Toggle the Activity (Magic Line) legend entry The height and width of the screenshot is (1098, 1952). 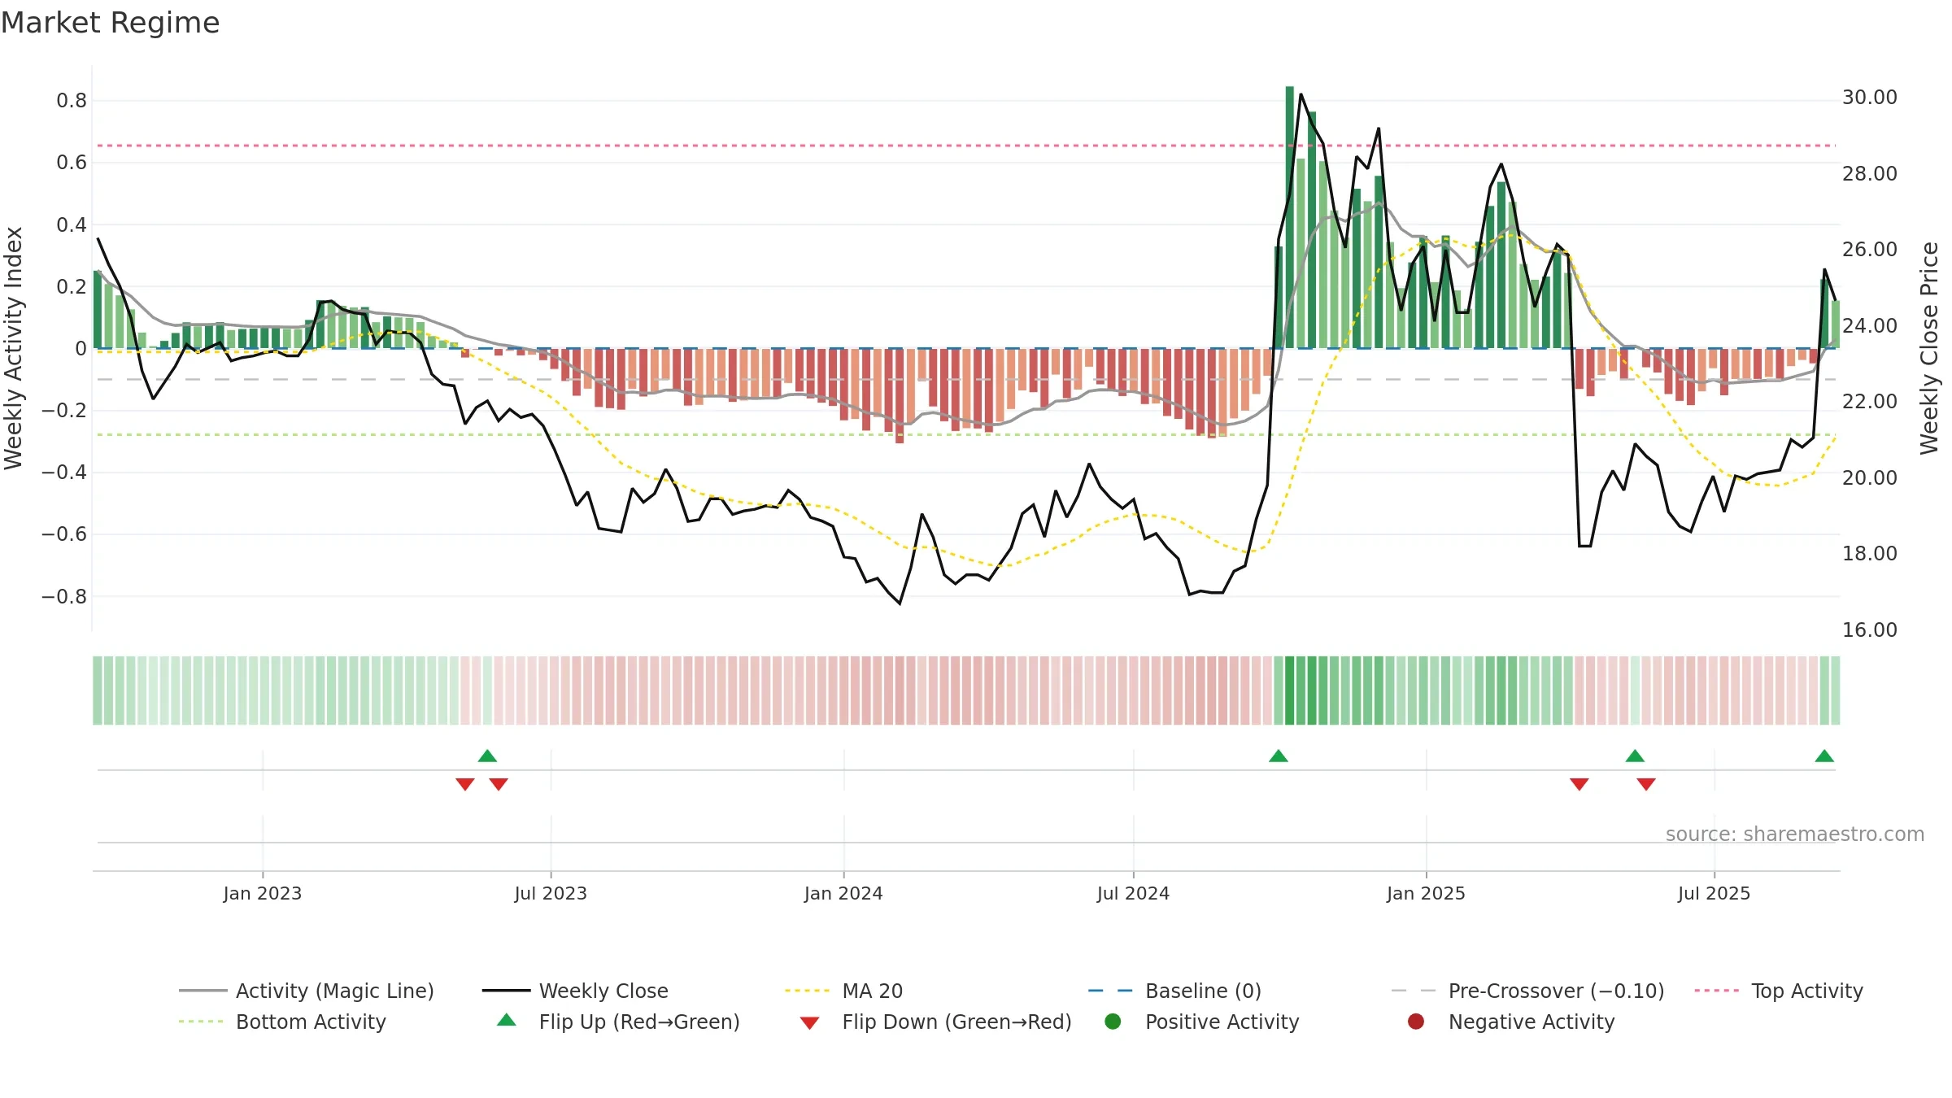point(307,991)
